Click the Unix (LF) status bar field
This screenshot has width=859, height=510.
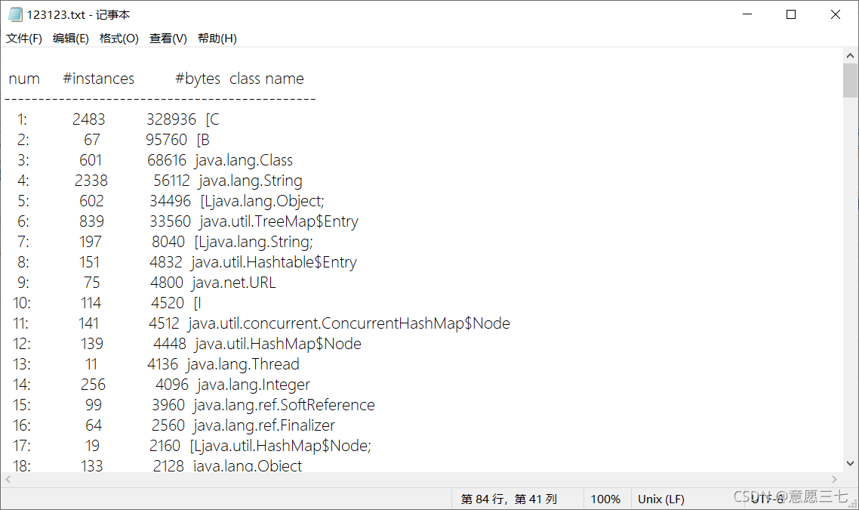click(x=661, y=499)
